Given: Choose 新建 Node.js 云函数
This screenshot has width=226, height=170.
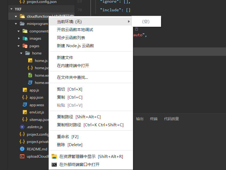Looking at the screenshot, I should (91, 46).
